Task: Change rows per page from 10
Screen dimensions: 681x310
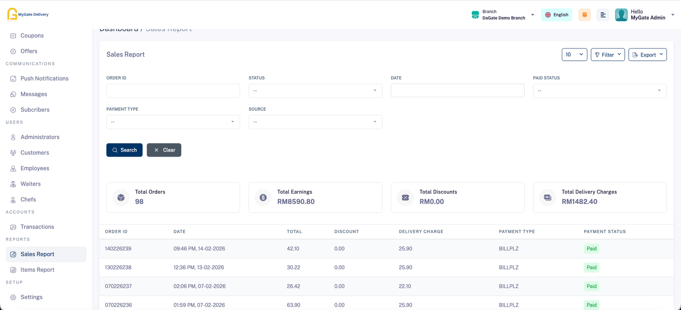Action: [x=574, y=55]
